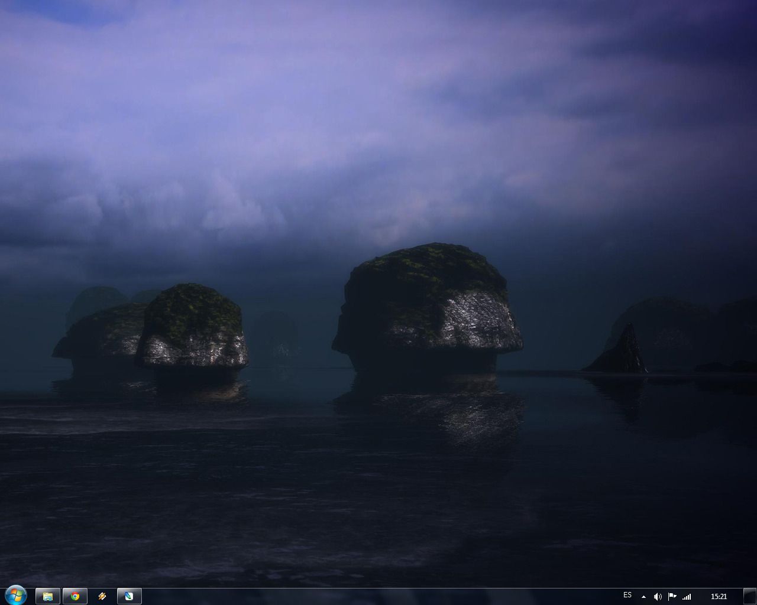The height and width of the screenshot is (605, 757).
Task: Open the ES language selector
Action: [627, 595]
